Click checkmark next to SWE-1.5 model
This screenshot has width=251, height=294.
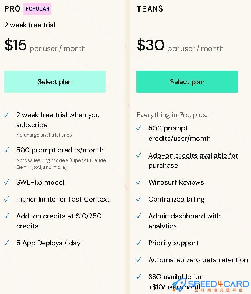tap(7, 182)
